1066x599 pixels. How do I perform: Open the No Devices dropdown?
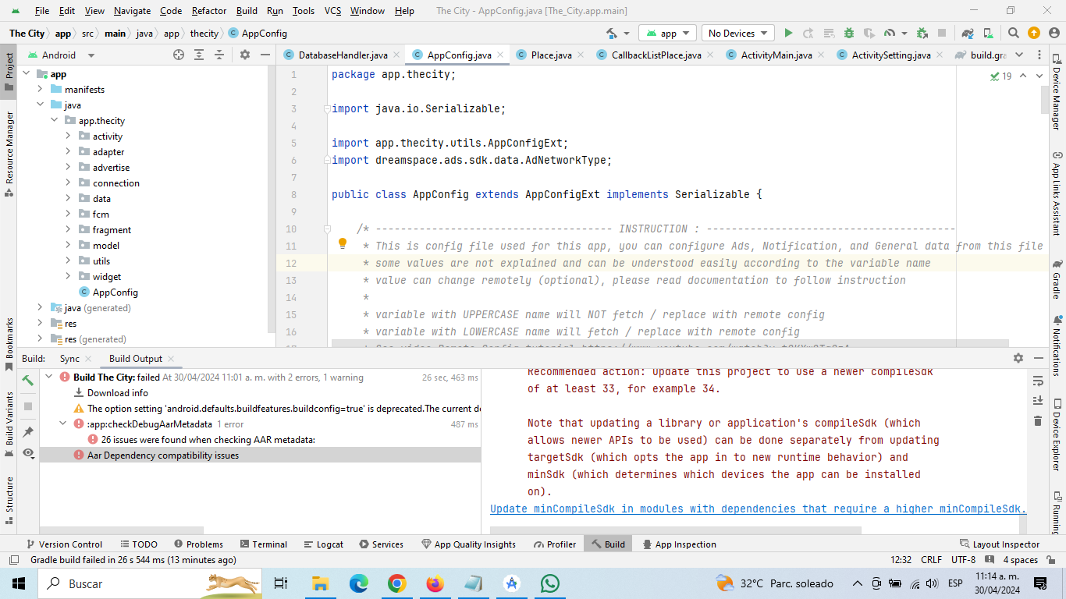point(737,34)
